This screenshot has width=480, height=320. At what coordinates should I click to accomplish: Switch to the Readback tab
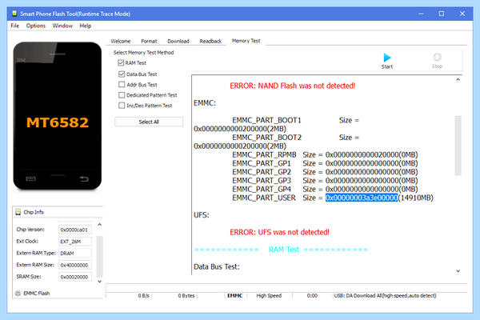coord(210,41)
